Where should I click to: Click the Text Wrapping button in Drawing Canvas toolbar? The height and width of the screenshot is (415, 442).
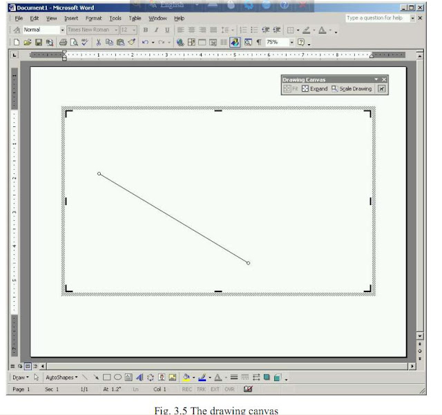(381, 89)
